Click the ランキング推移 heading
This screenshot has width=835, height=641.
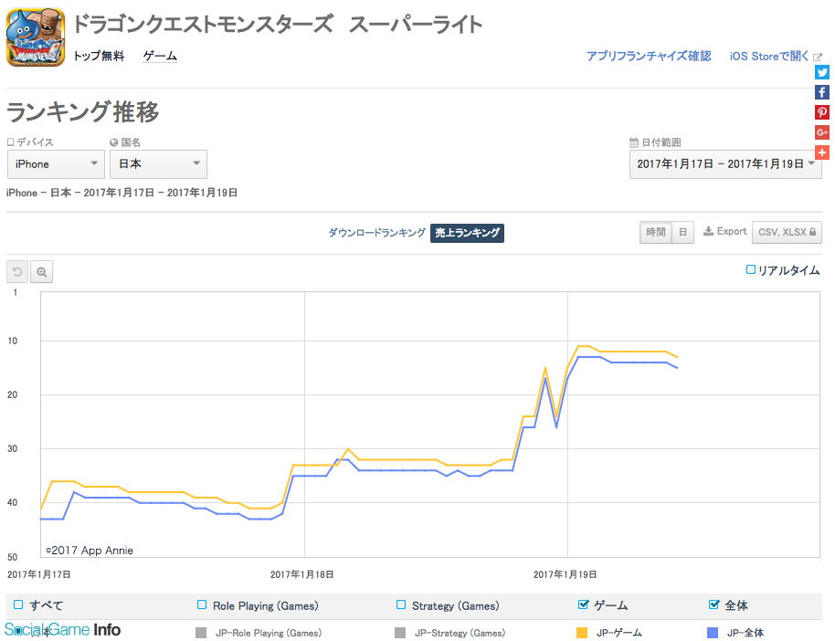coord(82,111)
